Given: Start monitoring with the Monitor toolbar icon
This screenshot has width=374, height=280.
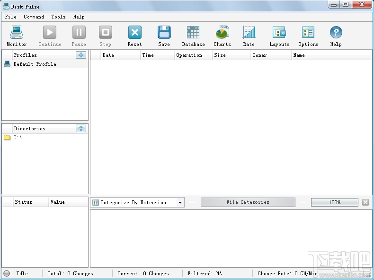Looking at the screenshot, I should (x=17, y=32).
